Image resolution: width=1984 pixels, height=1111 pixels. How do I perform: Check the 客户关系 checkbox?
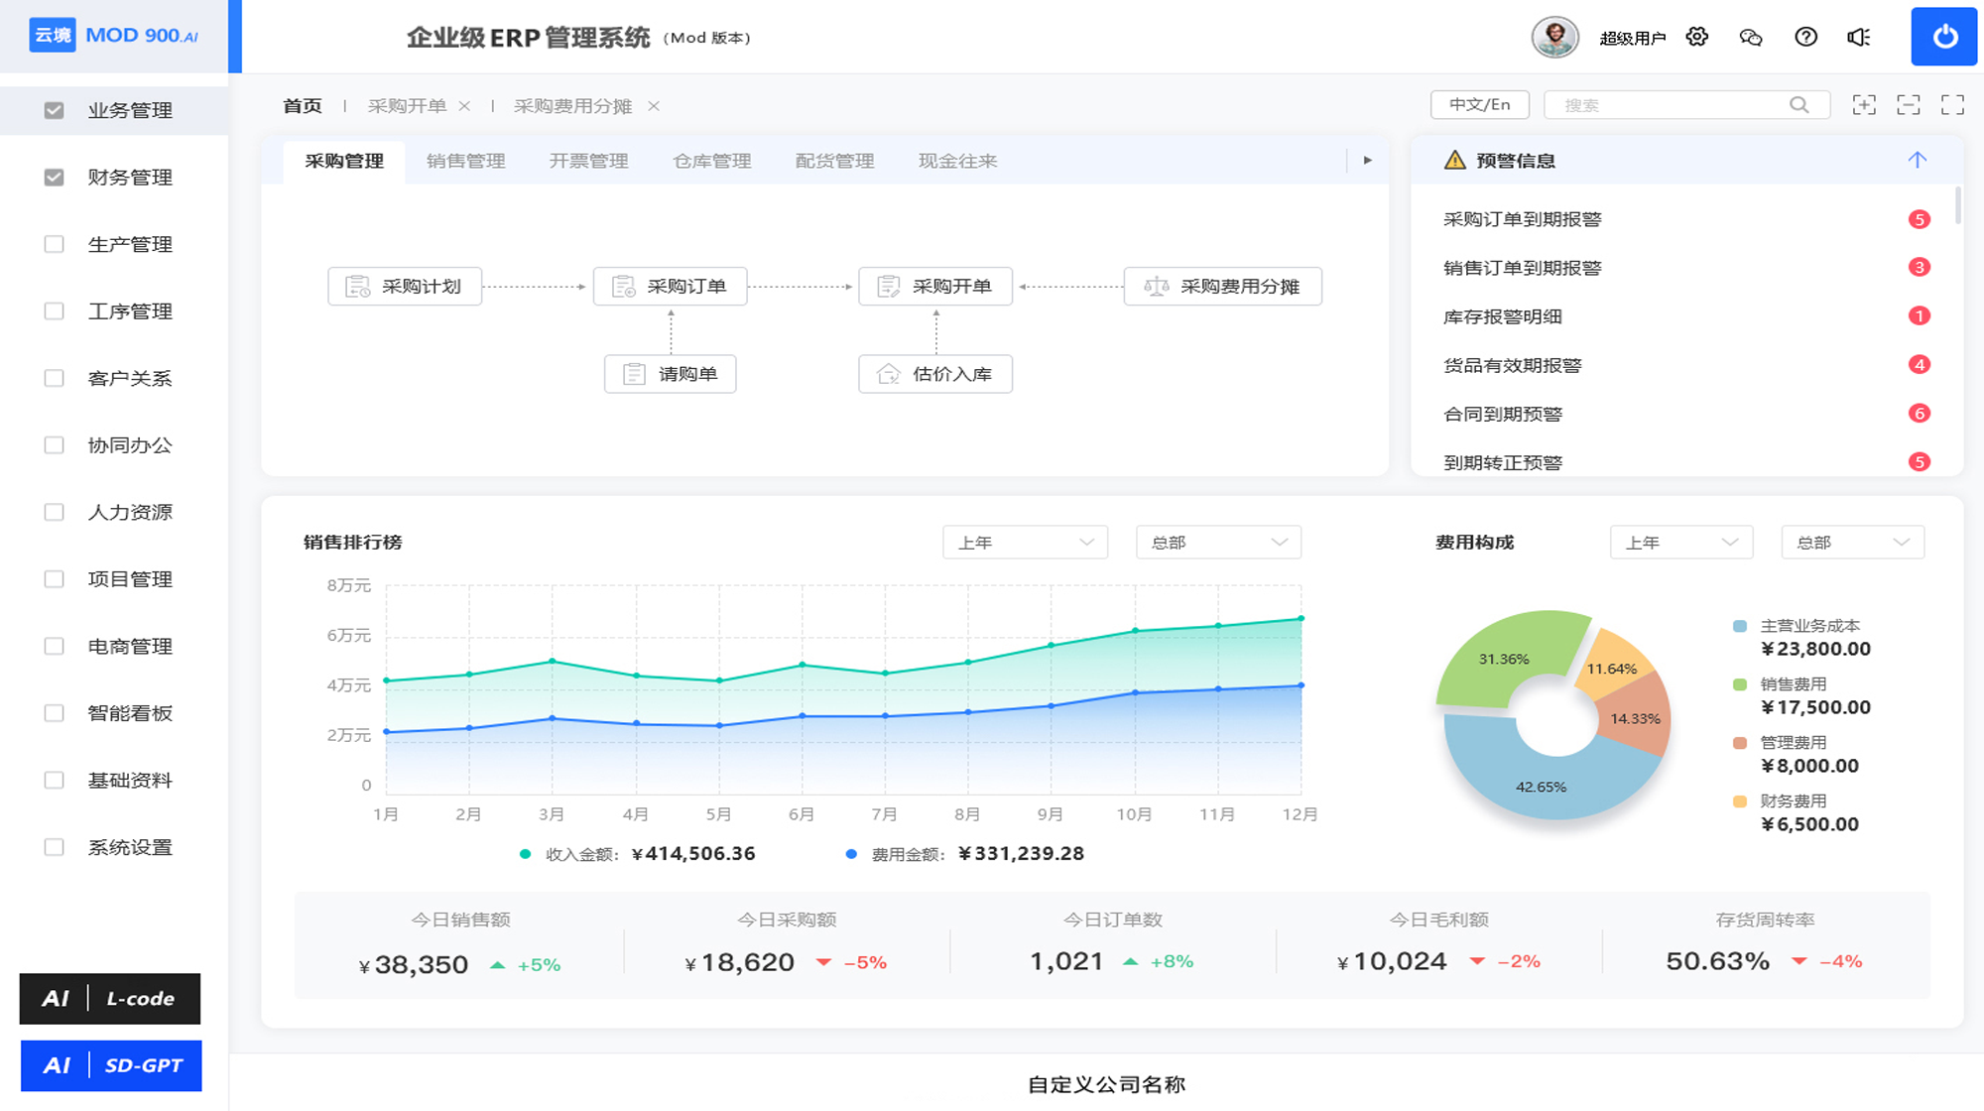click(x=55, y=378)
